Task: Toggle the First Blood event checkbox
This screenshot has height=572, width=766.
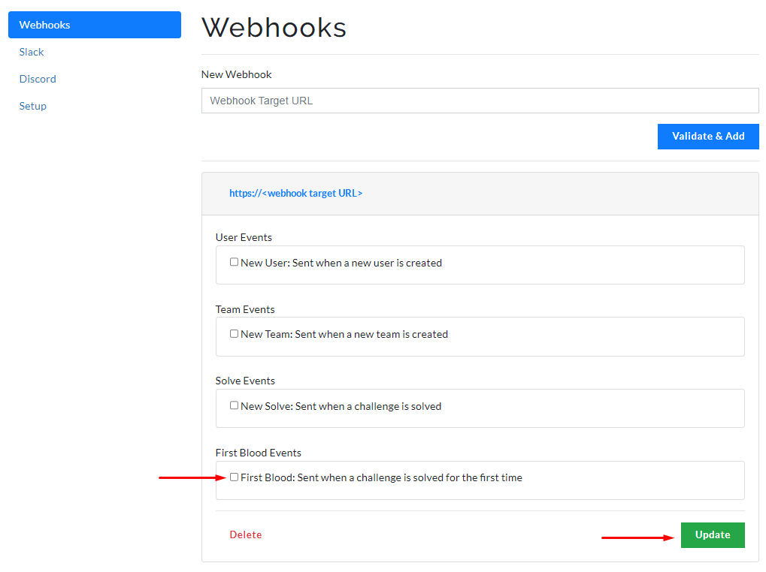Action: pyautogui.click(x=235, y=477)
